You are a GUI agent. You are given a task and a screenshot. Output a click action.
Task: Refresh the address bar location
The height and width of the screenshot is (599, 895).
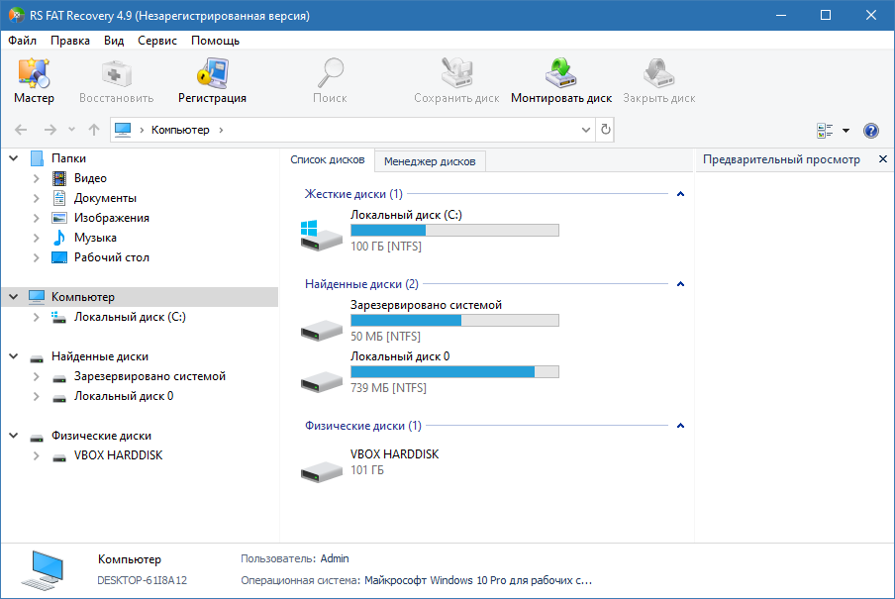pos(606,130)
